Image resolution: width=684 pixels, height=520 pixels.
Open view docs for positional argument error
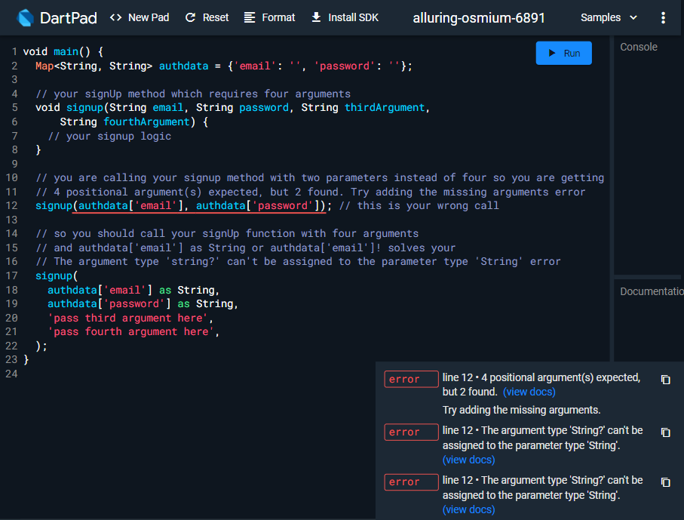(529, 392)
